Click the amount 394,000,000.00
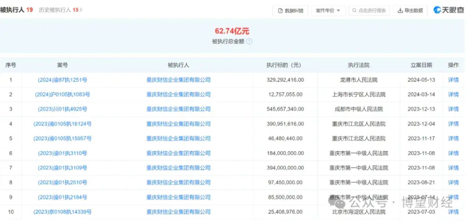The image size is (468, 221). click(x=285, y=168)
